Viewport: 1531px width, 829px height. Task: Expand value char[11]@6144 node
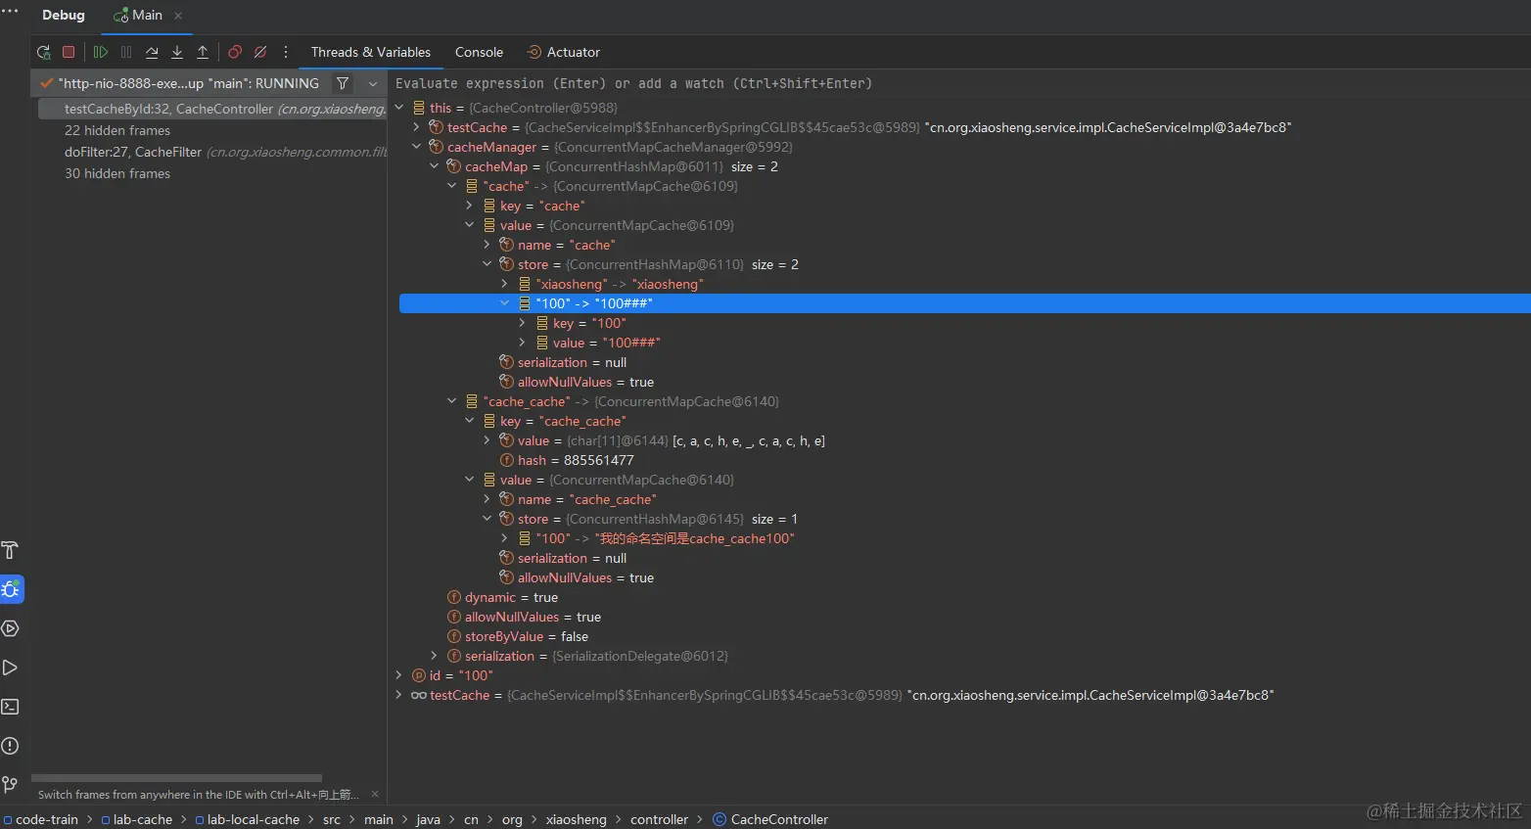click(x=487, y=440)
